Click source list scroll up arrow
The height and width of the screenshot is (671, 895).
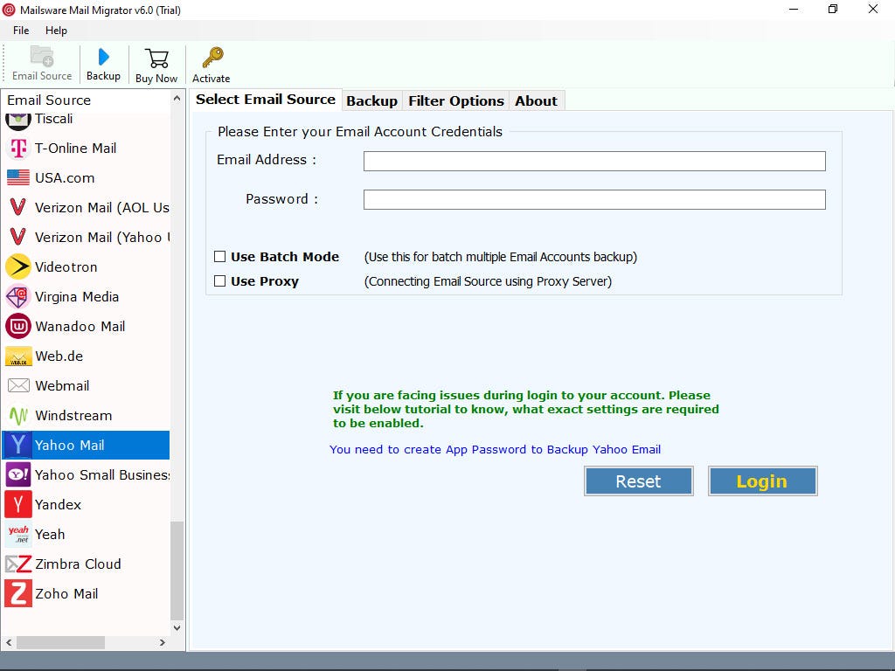[x=177, y=99]
